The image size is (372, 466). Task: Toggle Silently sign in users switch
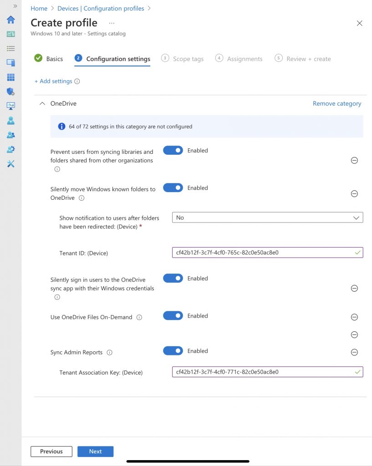(x=173, y=279)
